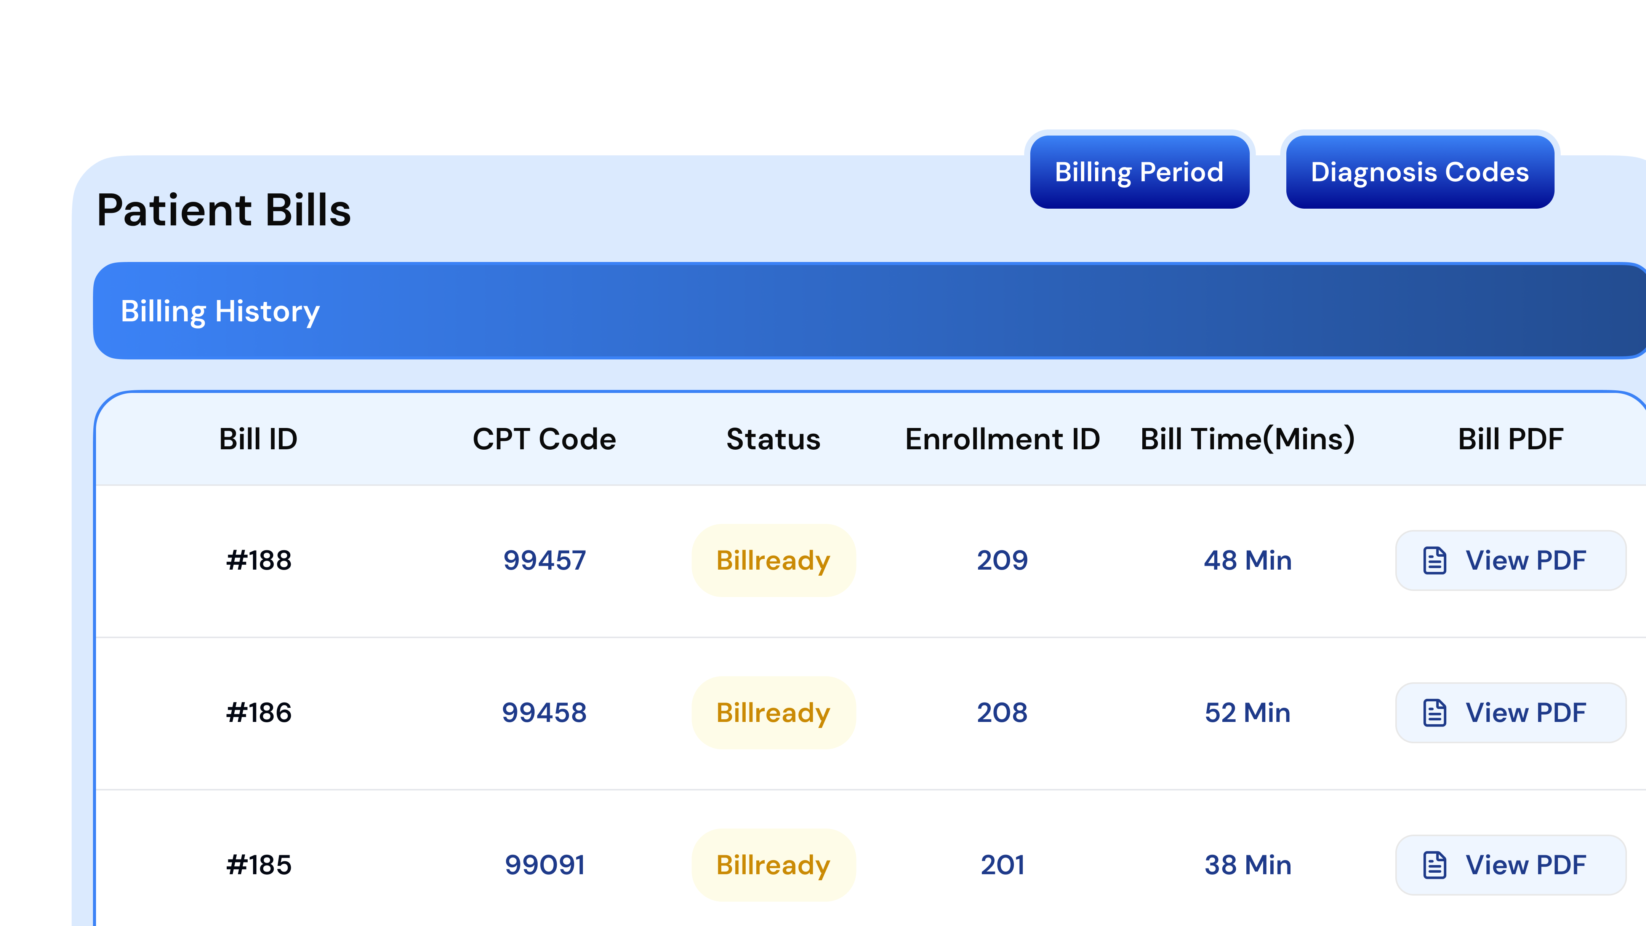Click the Status column header
The width and height of the screenshot is (1646, 926).
pyautogui.click(x=773, y=439)
